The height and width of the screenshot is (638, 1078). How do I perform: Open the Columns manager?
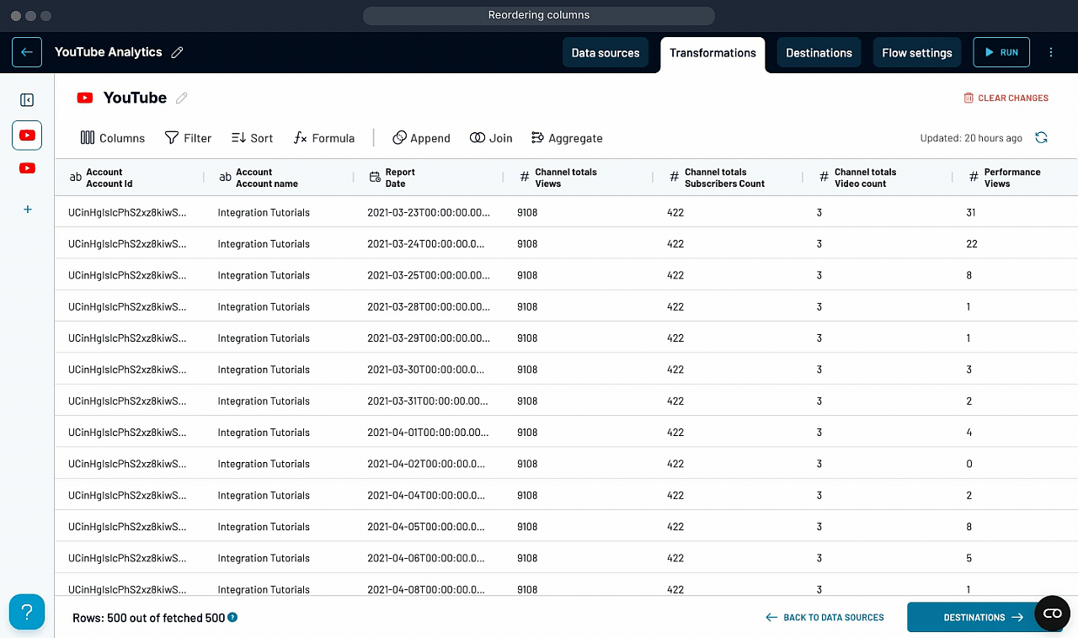click(113, 138)
